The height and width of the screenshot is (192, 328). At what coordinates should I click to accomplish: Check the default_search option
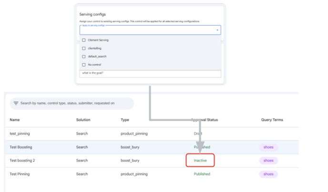[x=84, y=57]
